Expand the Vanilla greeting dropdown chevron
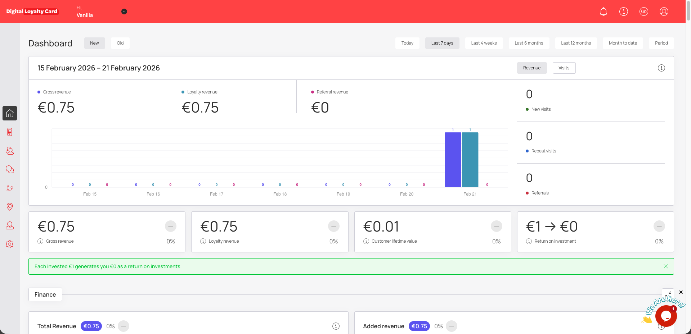Viewport: 691px width, 334px height. [124, 11]
